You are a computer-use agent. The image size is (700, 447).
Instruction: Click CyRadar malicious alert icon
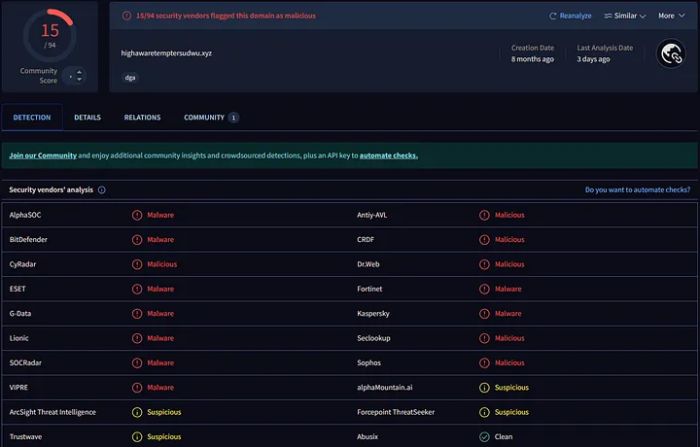tap(137, 264)
